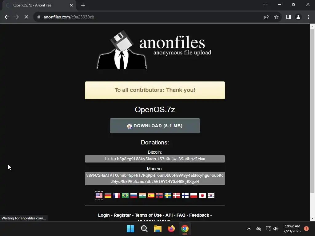The image size is (315, 236).
Task: Open the Login link
Action: [104, 215]
